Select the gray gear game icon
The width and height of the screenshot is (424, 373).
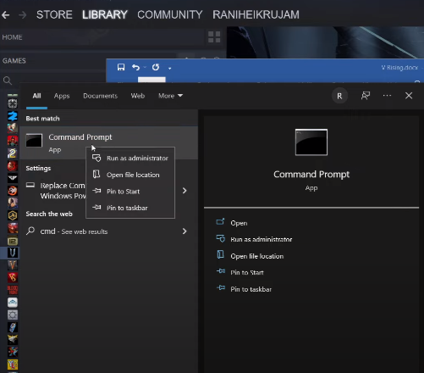tap(13, 315)
